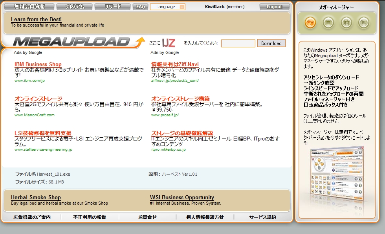This screenshot has width=385, height=234.
Task: Click the orange upload/download arrows icon
Action: (310, 23)
